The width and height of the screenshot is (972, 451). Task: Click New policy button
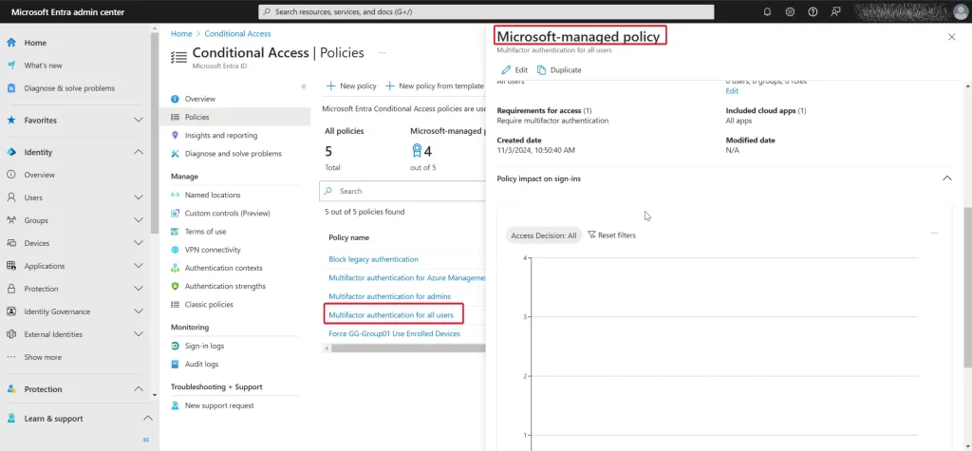(351, 86)
